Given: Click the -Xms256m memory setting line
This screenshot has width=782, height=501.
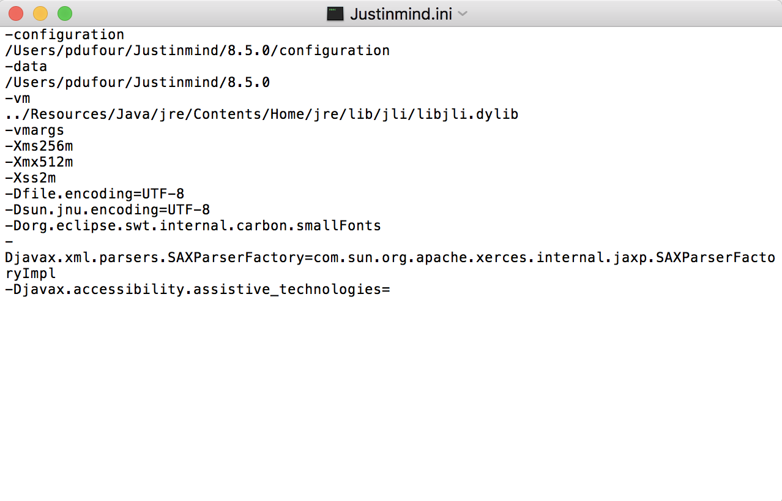Looking at the screenshot, I should coord(39,146).
